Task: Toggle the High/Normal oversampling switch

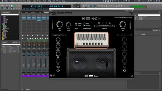Action: [84, 25]
